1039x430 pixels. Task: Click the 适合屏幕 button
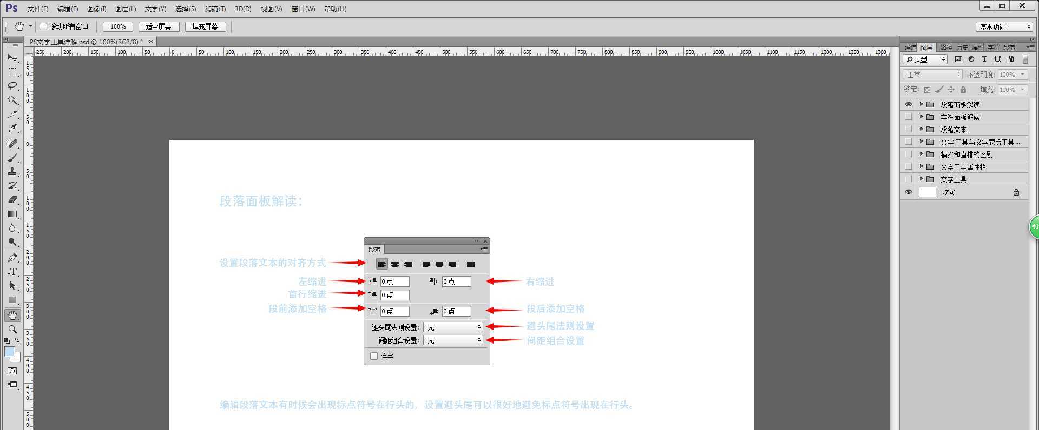[x=159, y=26]
